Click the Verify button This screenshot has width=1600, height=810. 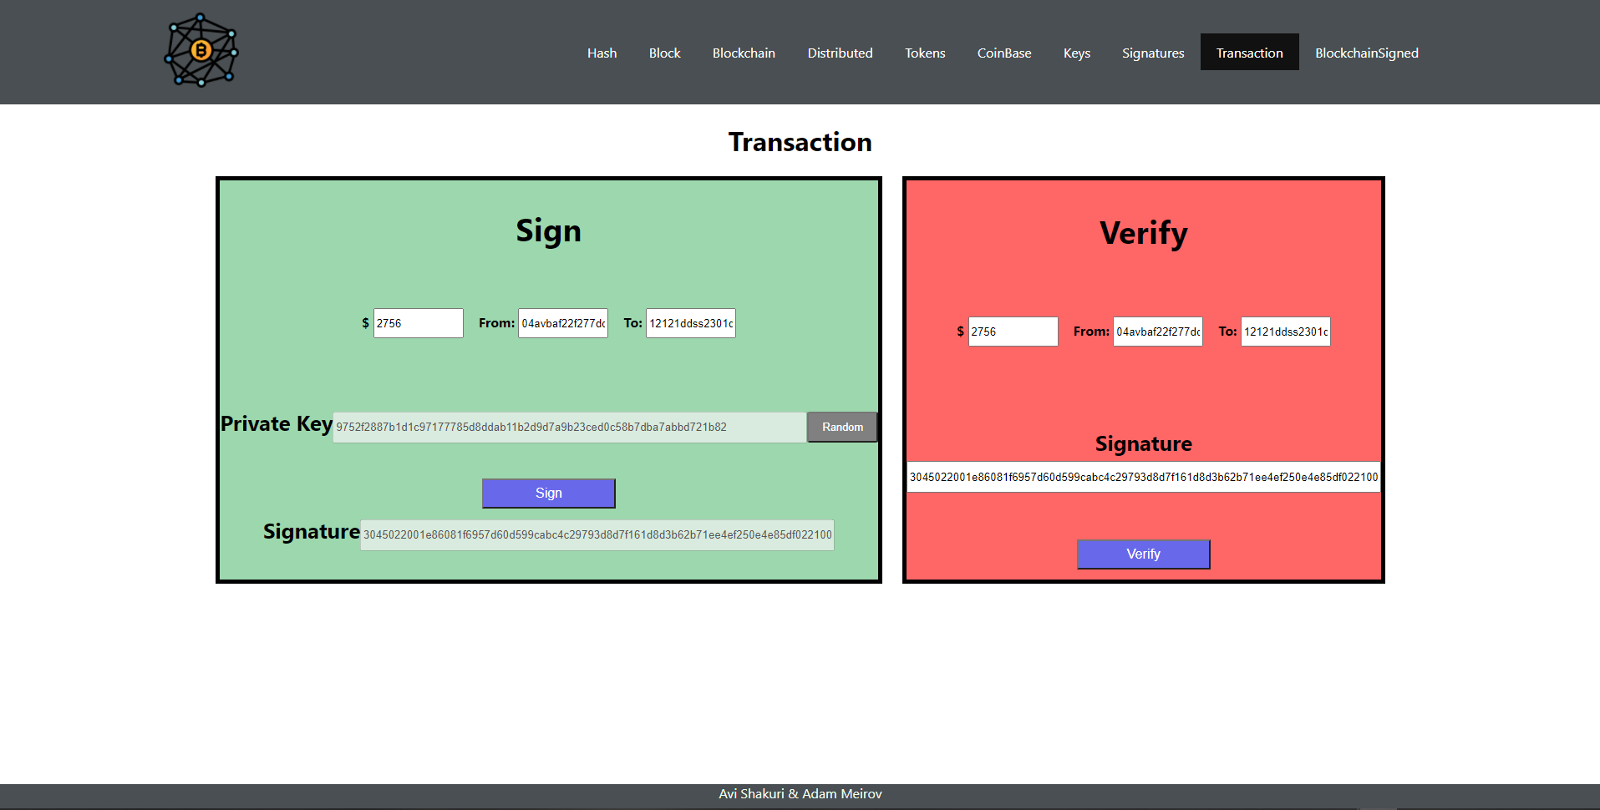[1143, 554]
